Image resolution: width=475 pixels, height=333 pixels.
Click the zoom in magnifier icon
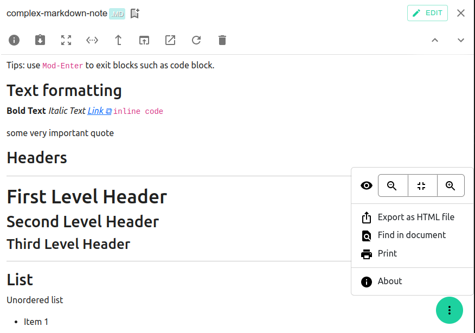pos(451,185)
